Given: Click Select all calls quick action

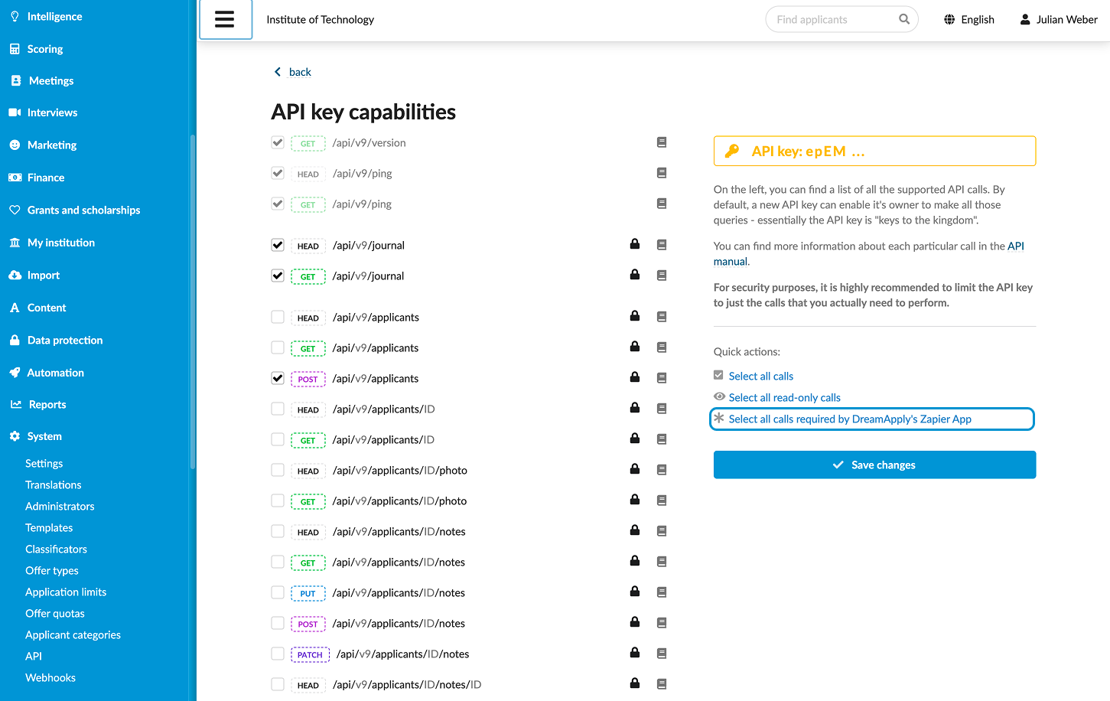Looking at the screenshot, I should click(761, 376).
